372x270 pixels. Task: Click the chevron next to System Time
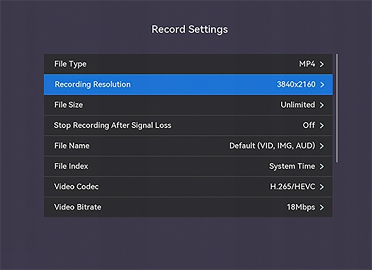click(x=322, y=166)
